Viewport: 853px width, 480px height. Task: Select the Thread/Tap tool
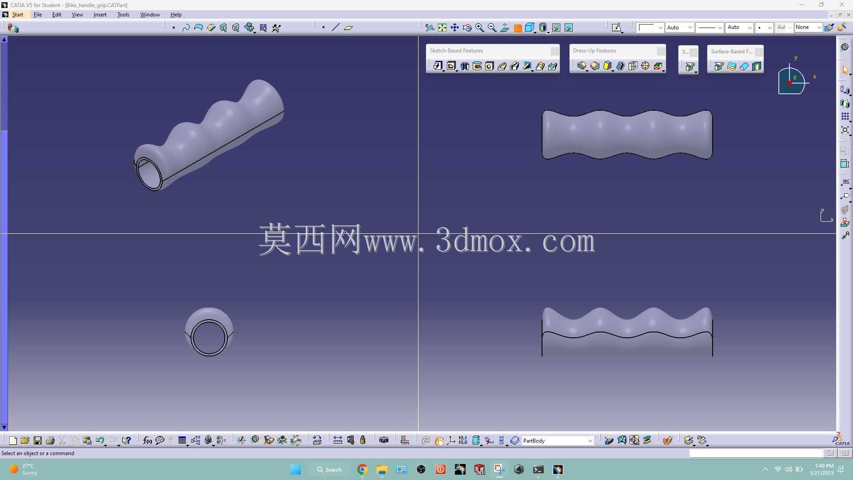click(646, 66)
